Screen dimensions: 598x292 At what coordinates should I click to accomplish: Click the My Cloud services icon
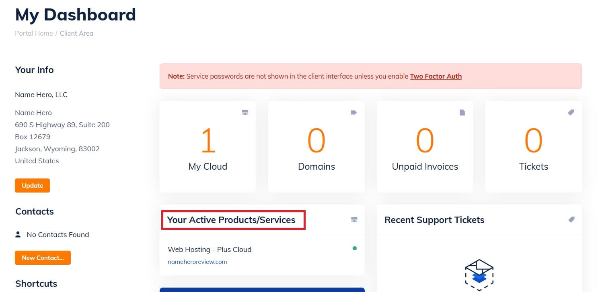tap(245, 112)
